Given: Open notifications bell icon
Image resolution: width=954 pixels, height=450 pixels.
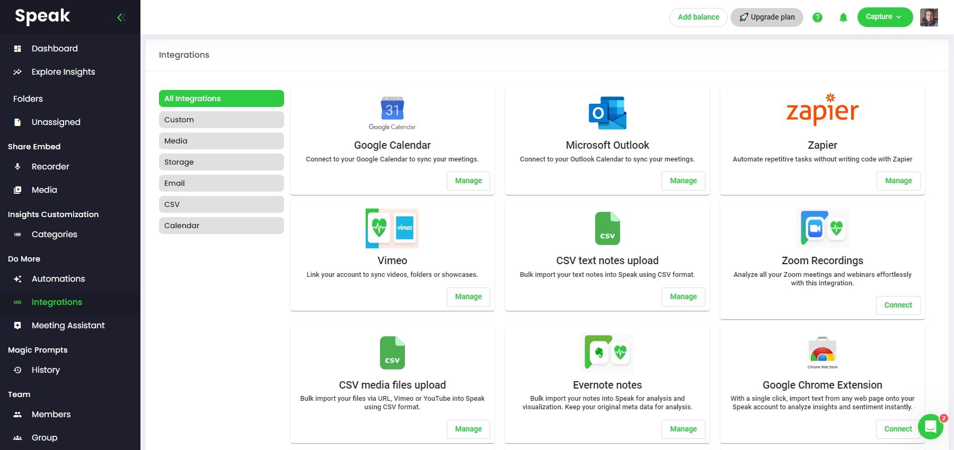Looking at the screenshot, I should tap(843, 17).
